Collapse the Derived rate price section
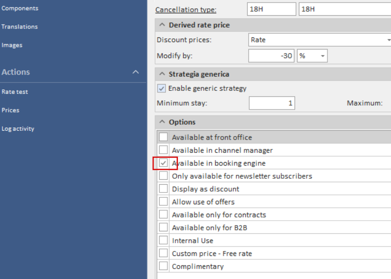This screenshot has height=279, width=391. [162, 25]
